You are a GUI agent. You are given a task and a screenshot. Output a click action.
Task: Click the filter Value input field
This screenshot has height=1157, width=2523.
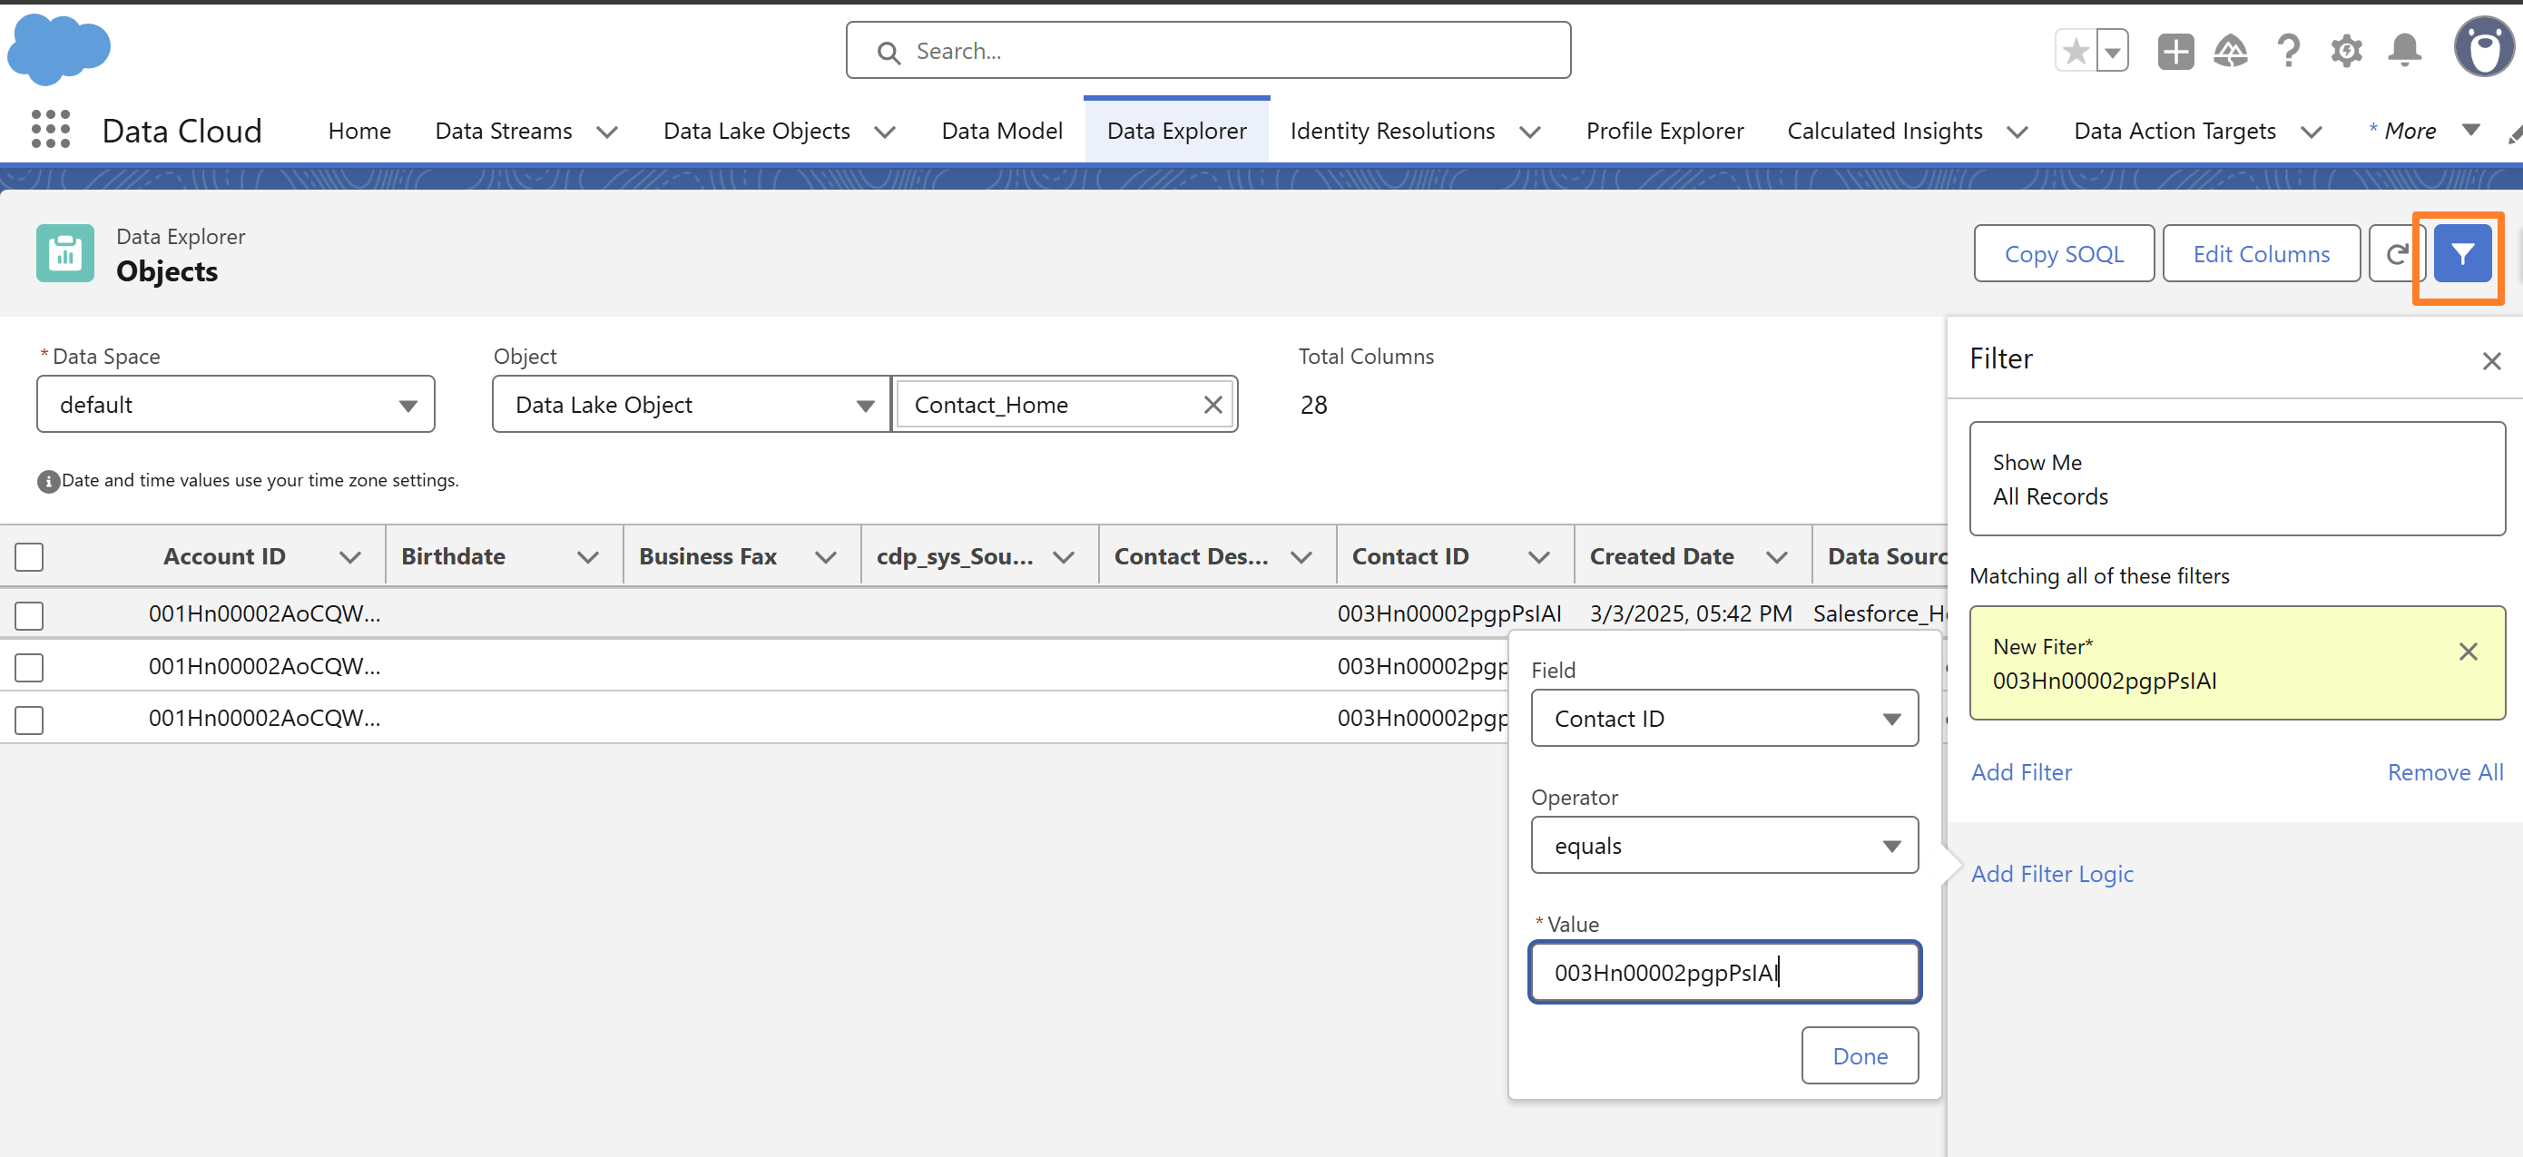[1723, 973]
